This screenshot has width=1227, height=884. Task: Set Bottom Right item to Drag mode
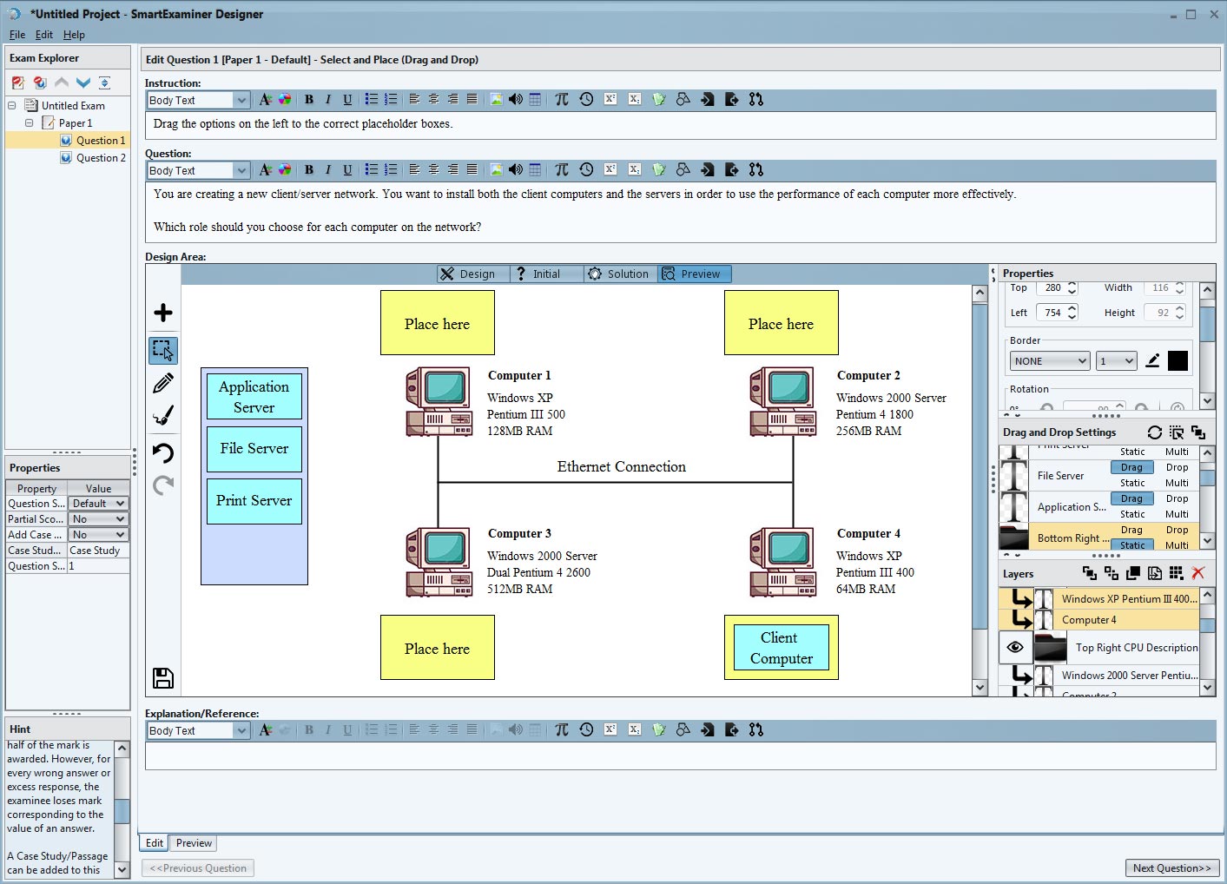click(1131, 530)
